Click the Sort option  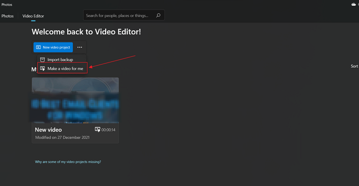(354, 66)
